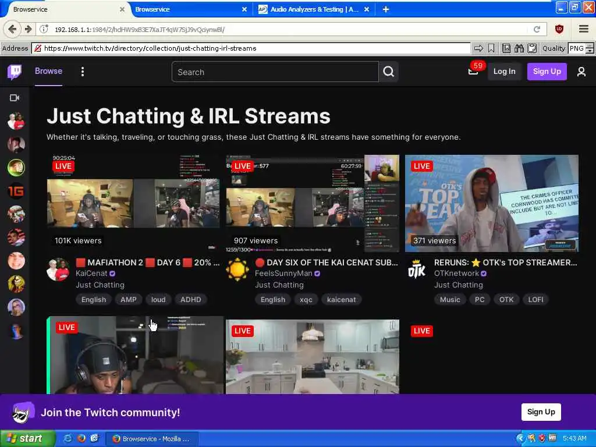The image size is (596, 447).
Task: Click the ADHD tag
Action: pyautogui.click(x=191, y=300)
